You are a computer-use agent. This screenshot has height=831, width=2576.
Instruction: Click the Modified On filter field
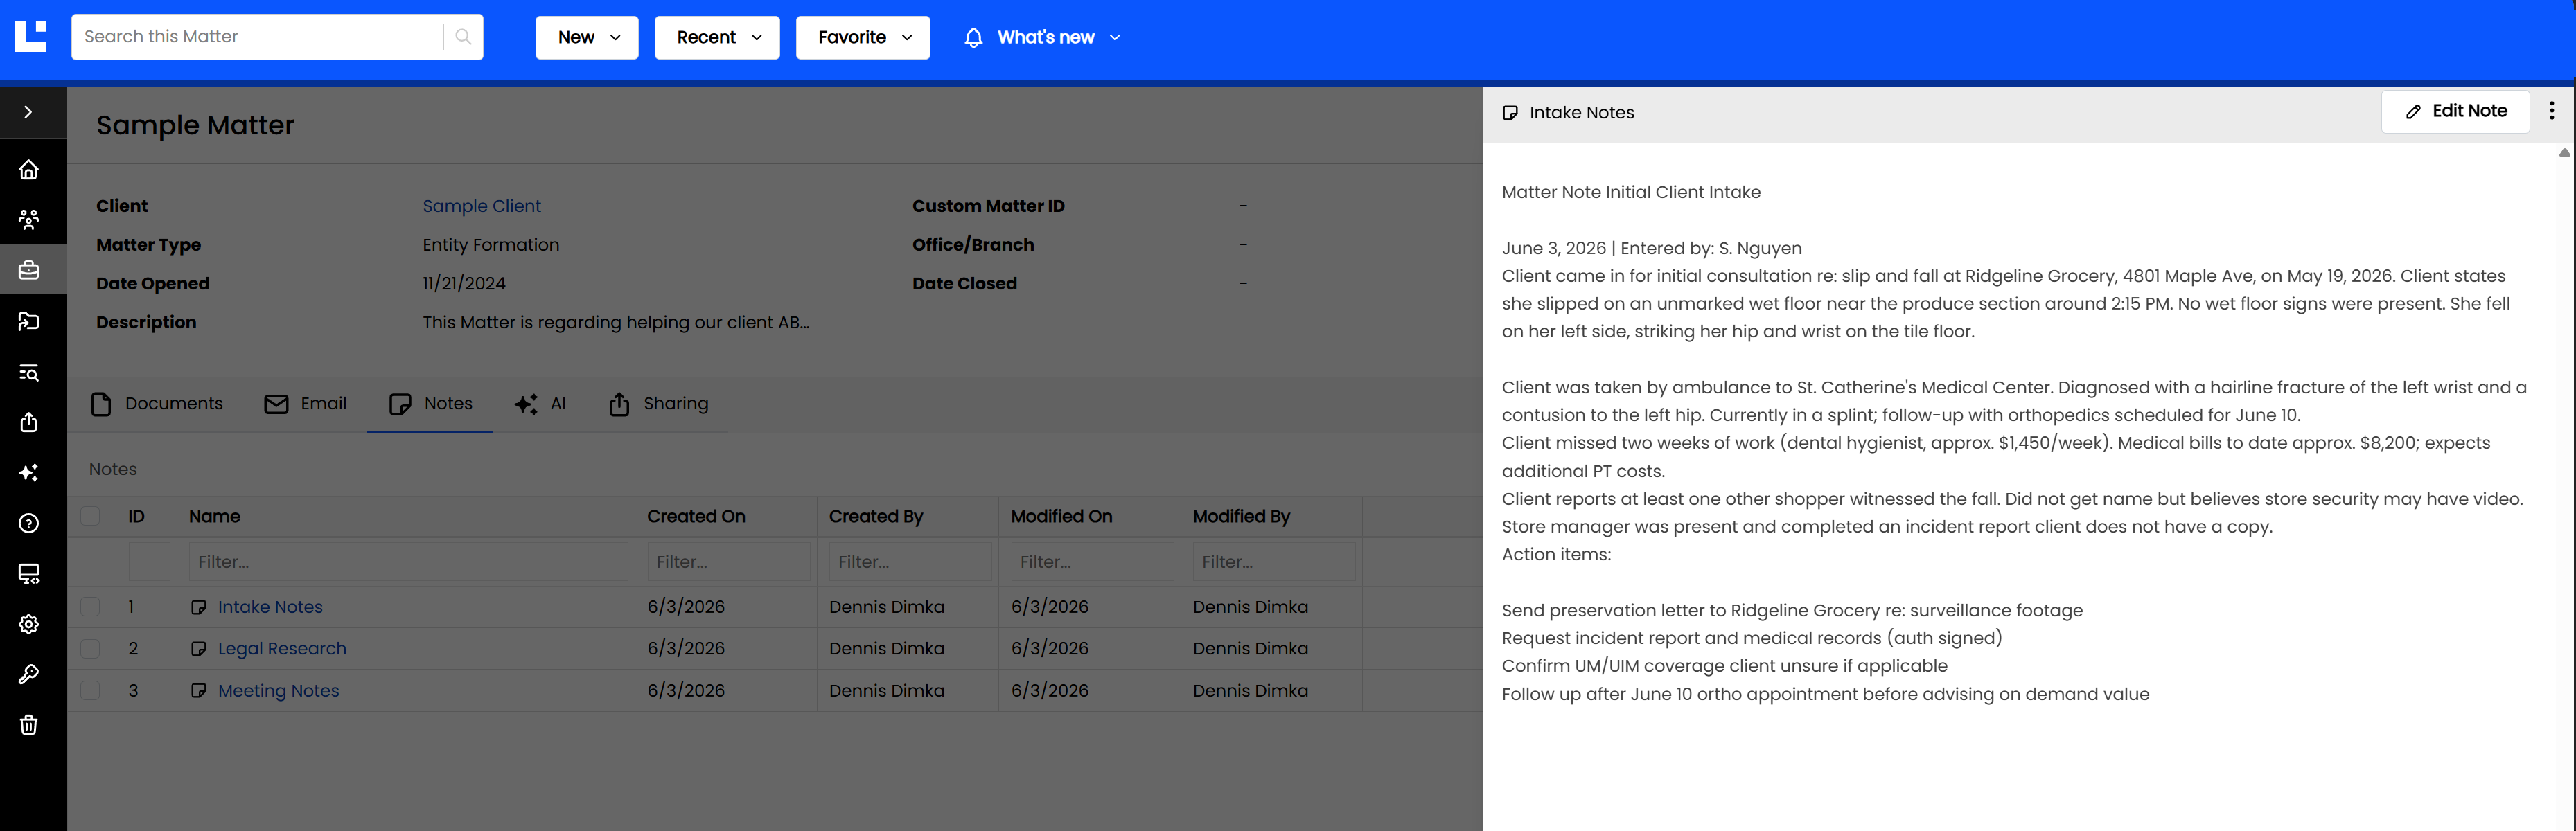click(x=1092, y=562)
